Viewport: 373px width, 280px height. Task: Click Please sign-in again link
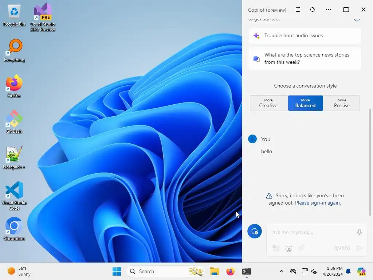point(318,203)
